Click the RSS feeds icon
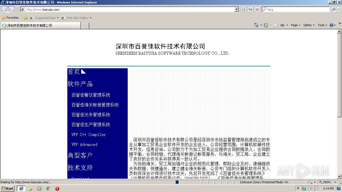Viewport: 342px width, 192px height. (x=266, y=25)
